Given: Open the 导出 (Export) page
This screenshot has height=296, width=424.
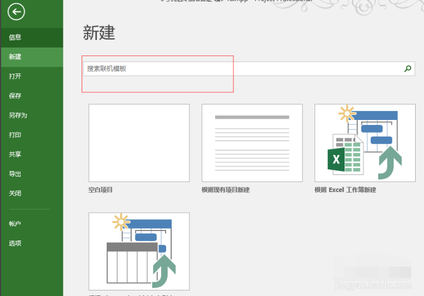Looking at the screenshot, I should click(x=15, y=174).
